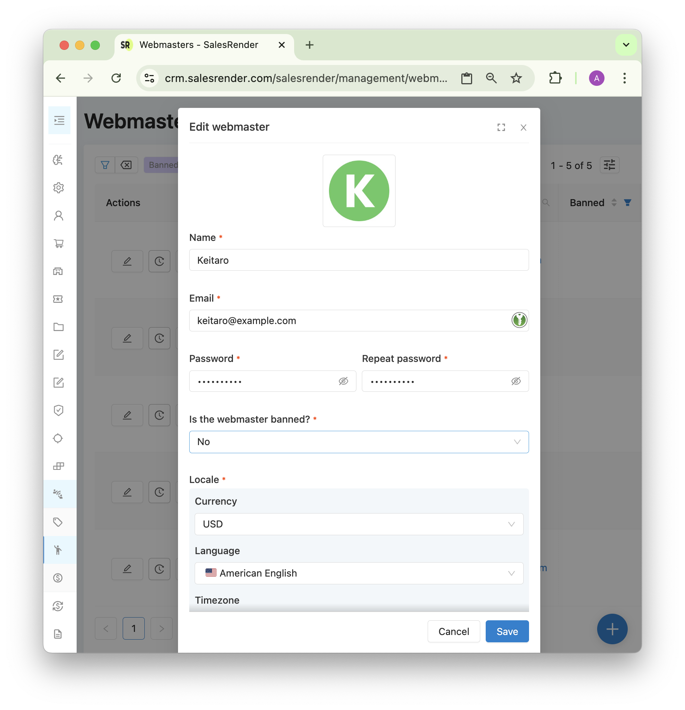This screenshot has width=685, height=710.
Task: Go to pagination page 1
Action: point(134,628)
